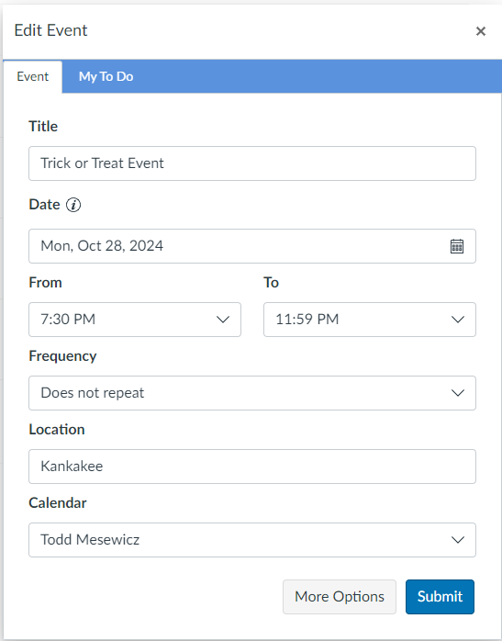Click the Location field label

[x=57, y=429]
